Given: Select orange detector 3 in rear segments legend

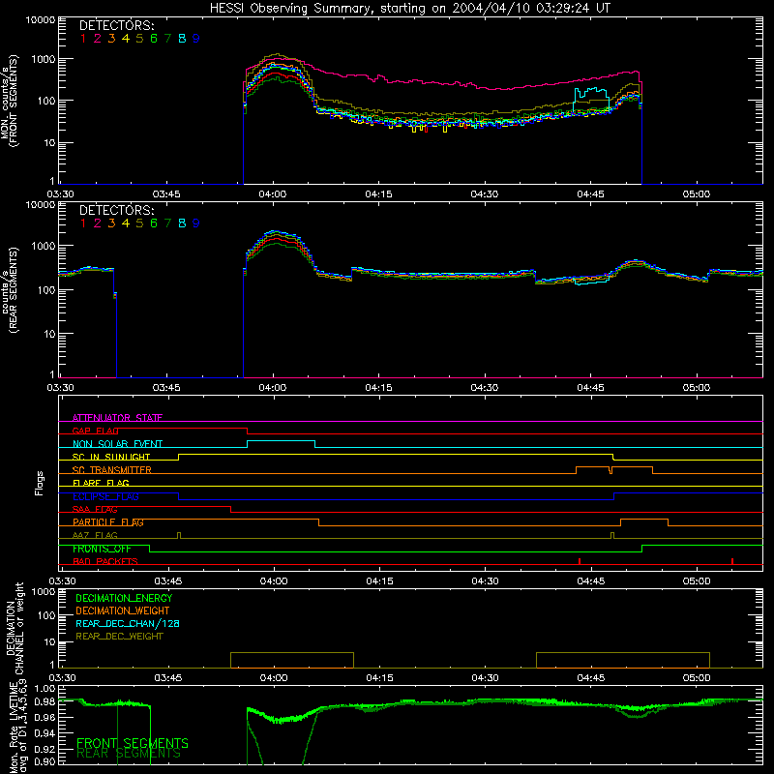Looking at the screenshot, I should [x=111, y=223].
